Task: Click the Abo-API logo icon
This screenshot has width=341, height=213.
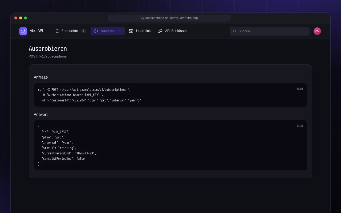Action: tap(23, 31)
